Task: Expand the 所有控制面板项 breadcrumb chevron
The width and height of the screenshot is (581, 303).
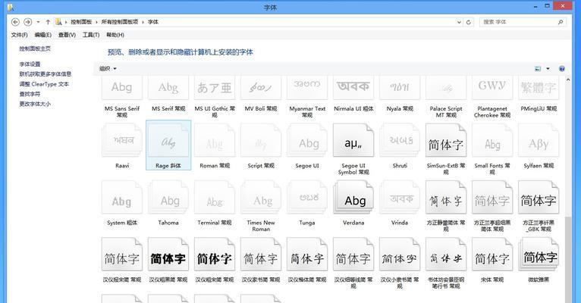Action: (x=143, y=22)
